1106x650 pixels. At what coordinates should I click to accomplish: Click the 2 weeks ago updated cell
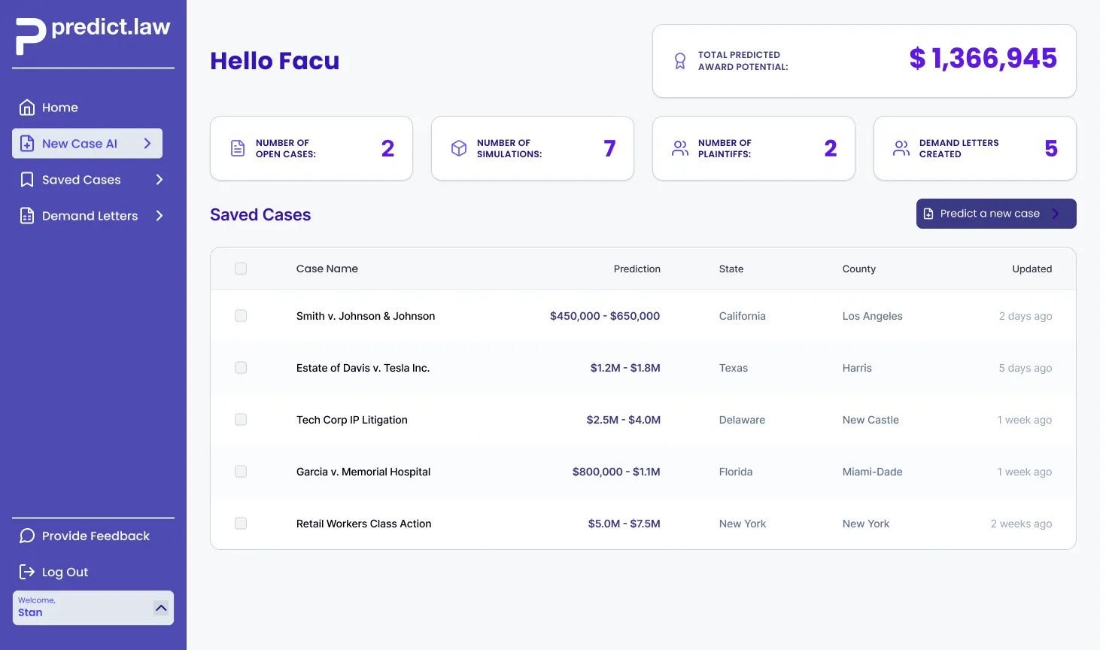click(1022, 524)
